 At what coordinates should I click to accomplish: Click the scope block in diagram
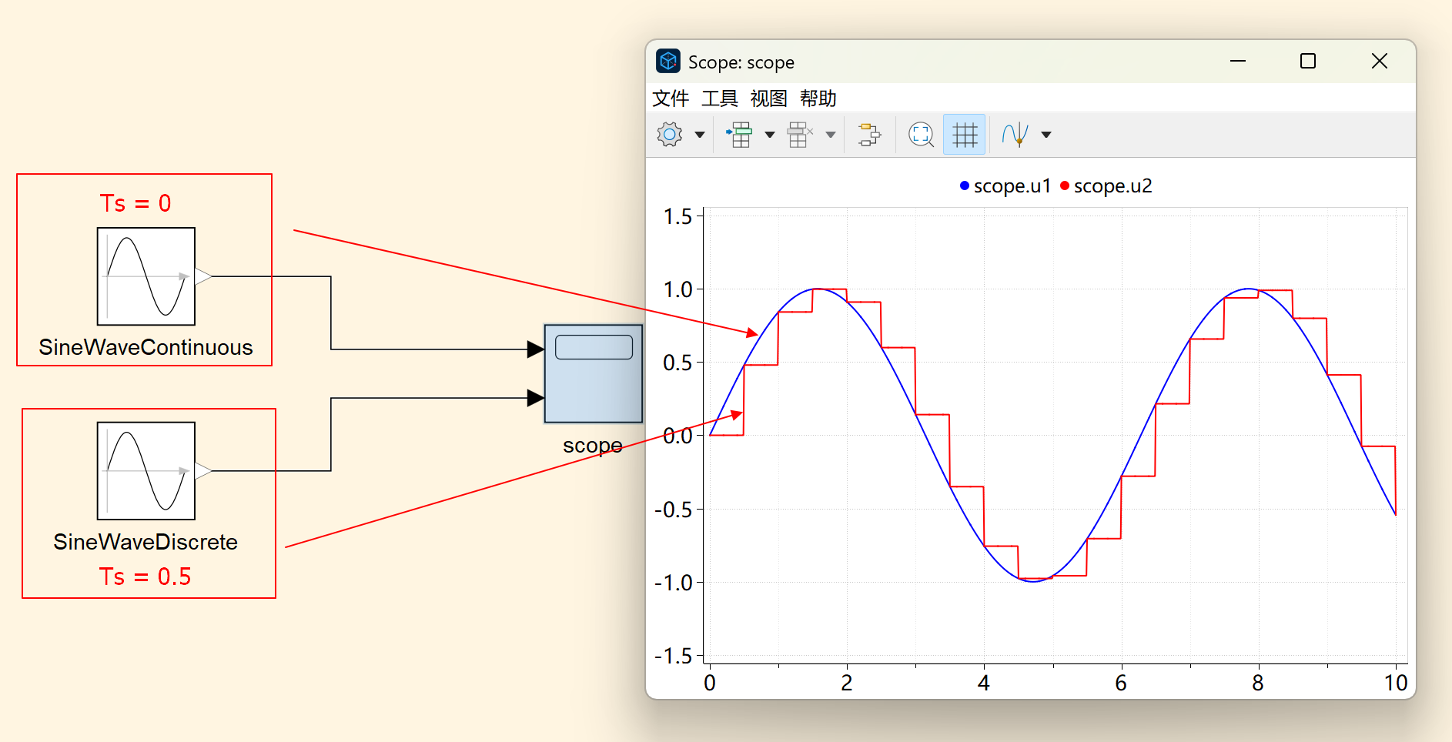click(x=593, y=374)
